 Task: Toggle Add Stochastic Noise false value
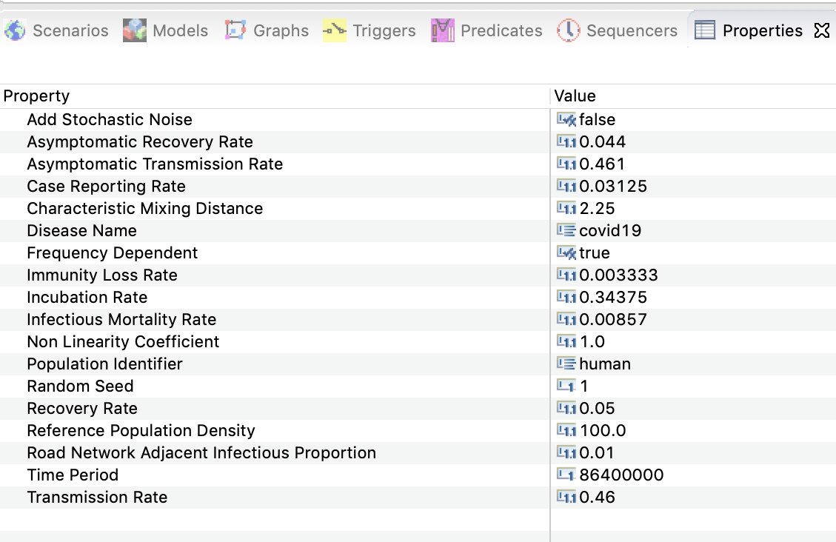pos(597,119)
